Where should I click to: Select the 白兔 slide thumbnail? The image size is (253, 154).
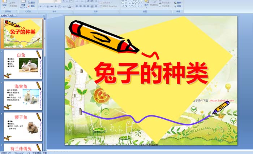tap(23, 65)
